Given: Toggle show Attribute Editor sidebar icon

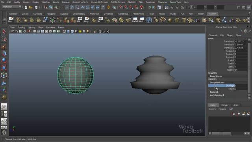Looking at the screenshot, I should tap(239, 7).
